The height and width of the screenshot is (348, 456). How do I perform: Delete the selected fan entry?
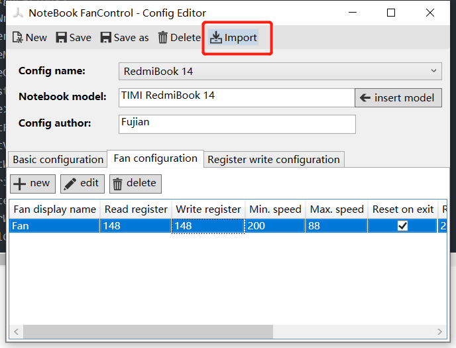[x=135, y=184]
